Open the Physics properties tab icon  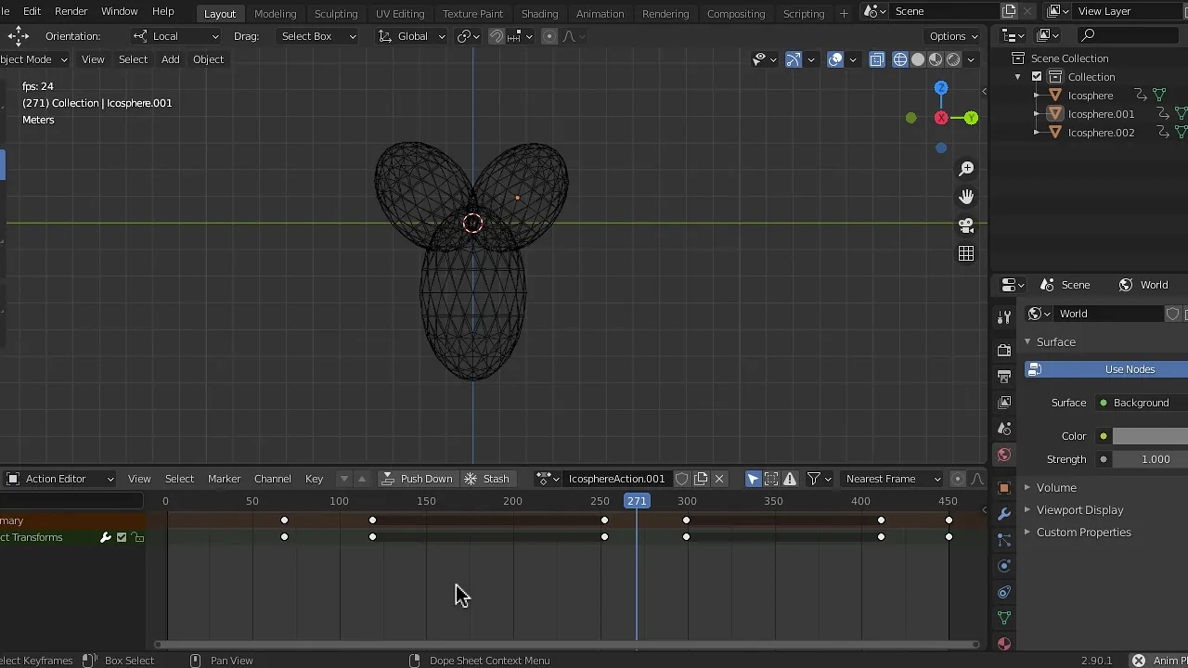[1004, 565]
